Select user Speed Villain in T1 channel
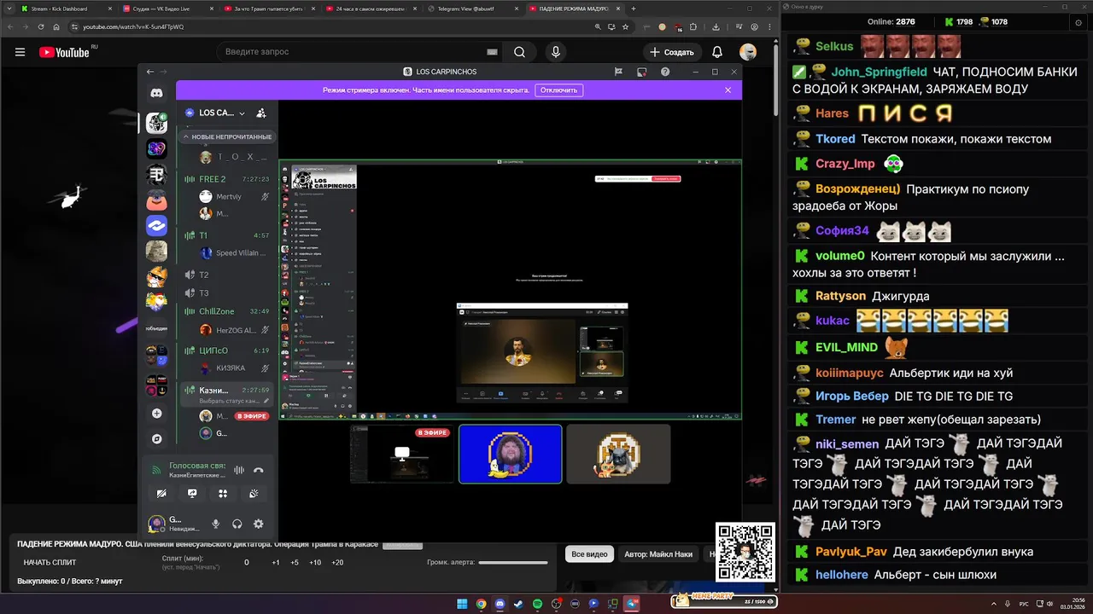The height and width of the screenshot is (614, 1093). click(x=233, y=253)
